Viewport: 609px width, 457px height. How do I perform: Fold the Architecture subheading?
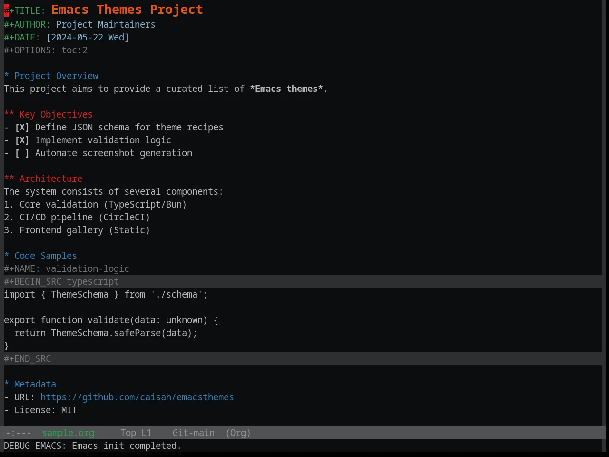(x=43, y=179)
